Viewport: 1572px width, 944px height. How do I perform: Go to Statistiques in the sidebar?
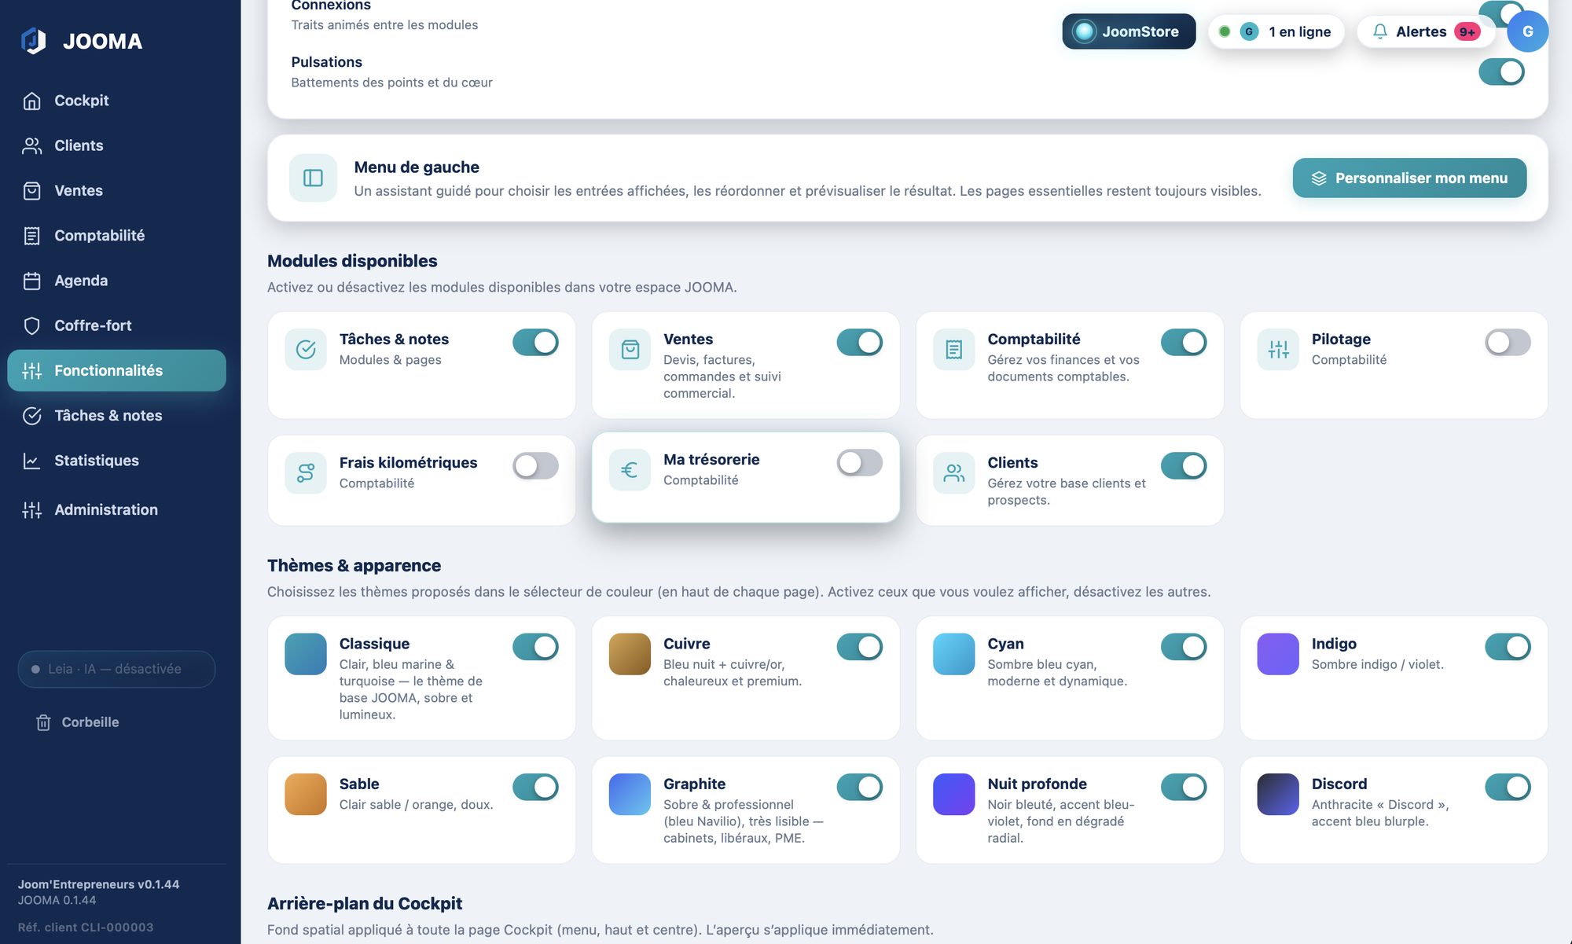[116, 461]
